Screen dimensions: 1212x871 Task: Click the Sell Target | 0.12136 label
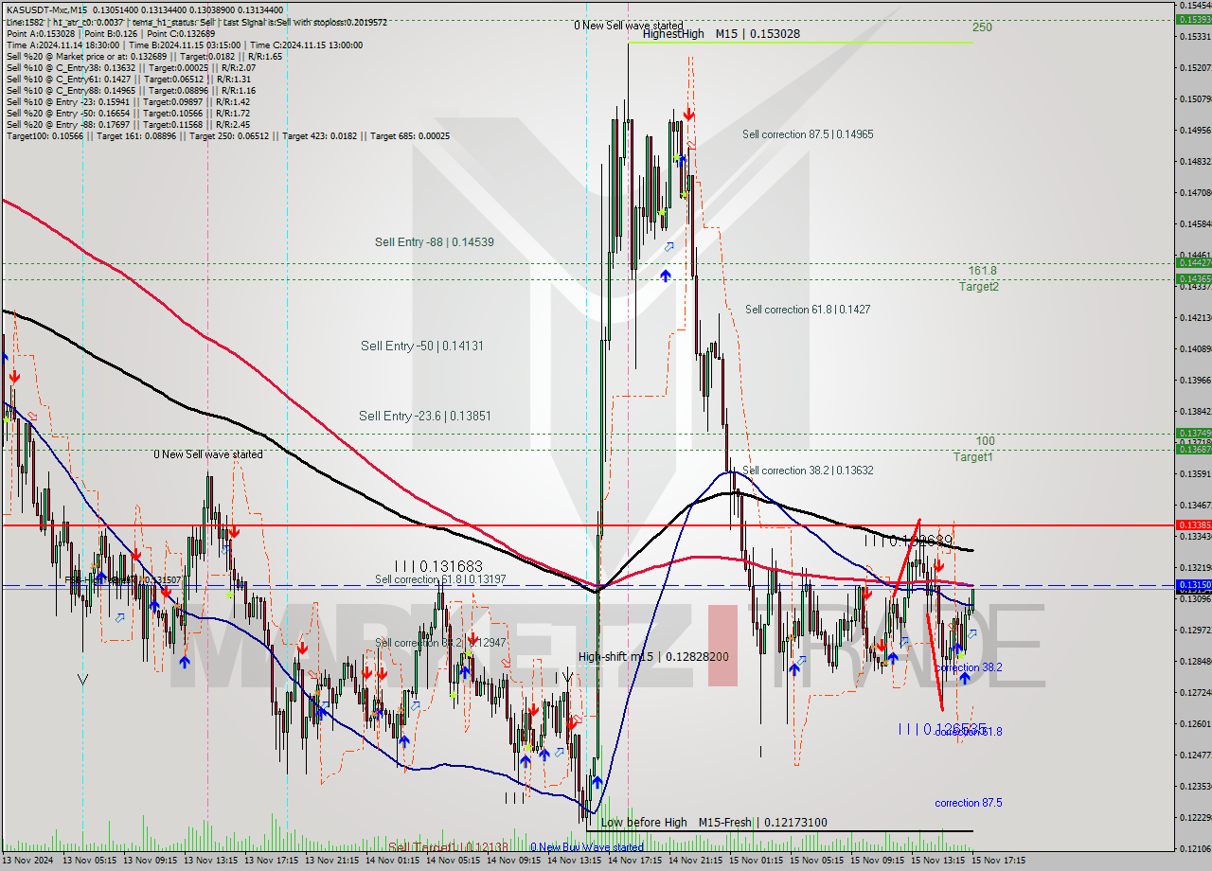449,847
